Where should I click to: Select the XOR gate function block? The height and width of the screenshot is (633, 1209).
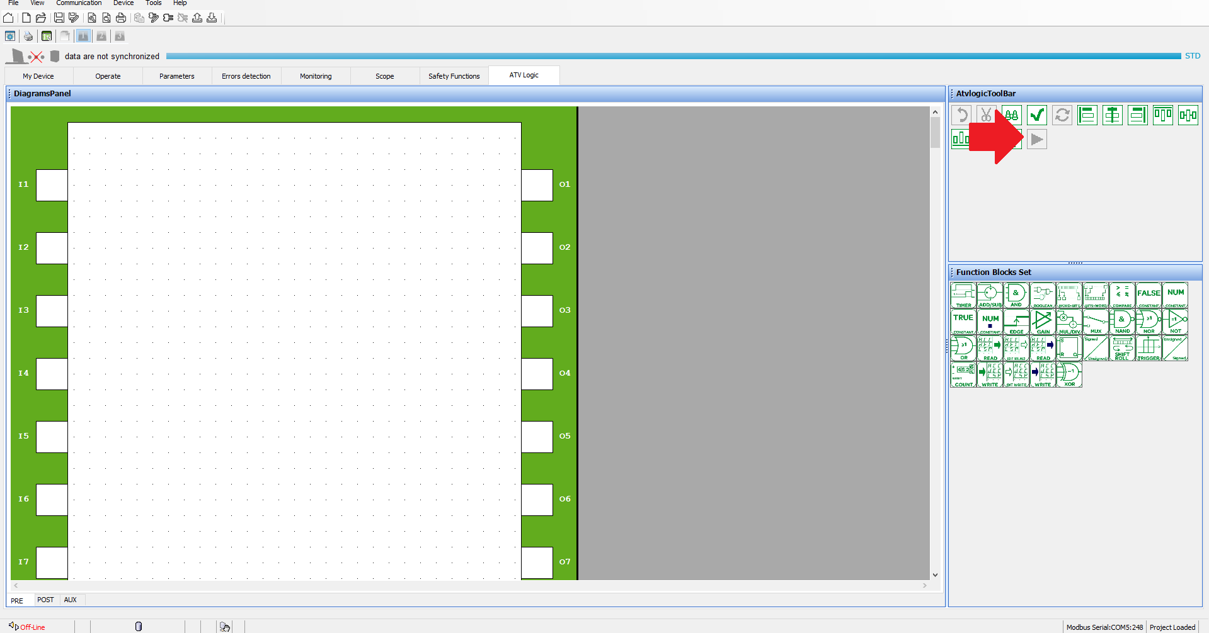pyautogui.click(x=1069, y=374)
